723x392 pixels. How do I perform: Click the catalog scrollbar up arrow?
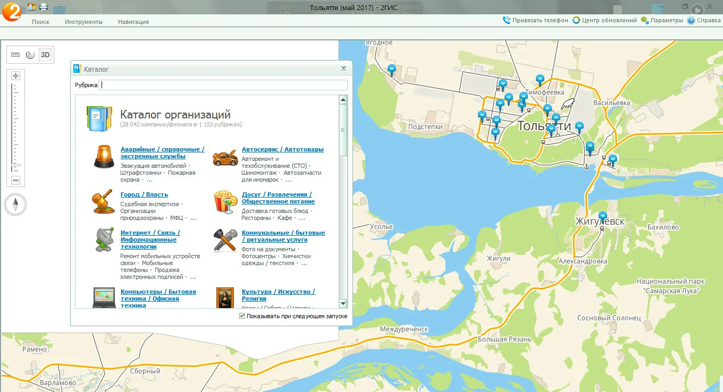pos(343,100)
